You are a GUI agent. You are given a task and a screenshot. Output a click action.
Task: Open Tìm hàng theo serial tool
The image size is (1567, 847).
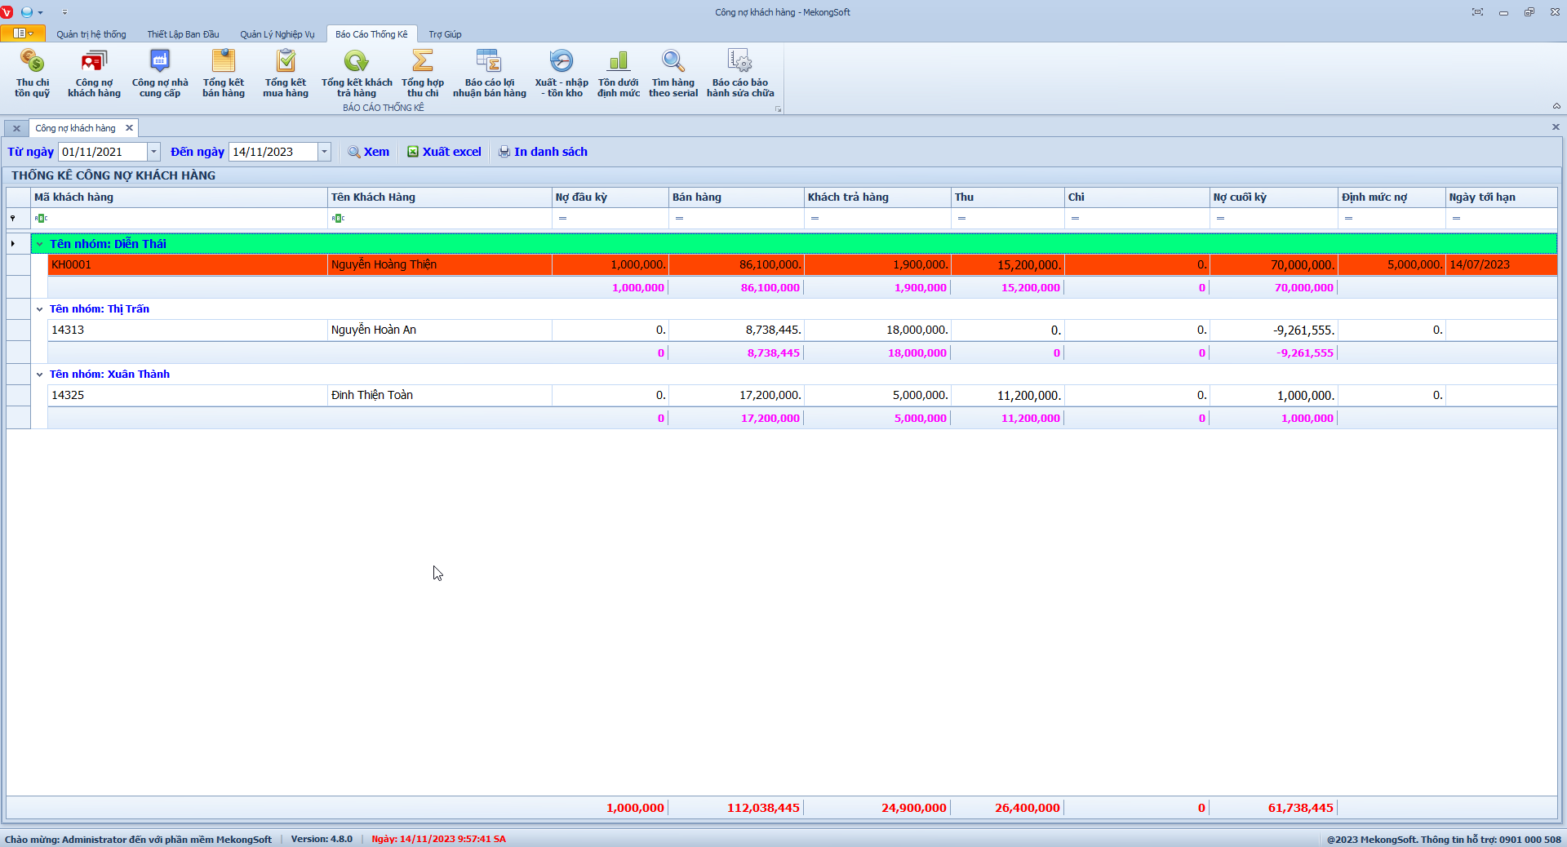tap(673, 72)
